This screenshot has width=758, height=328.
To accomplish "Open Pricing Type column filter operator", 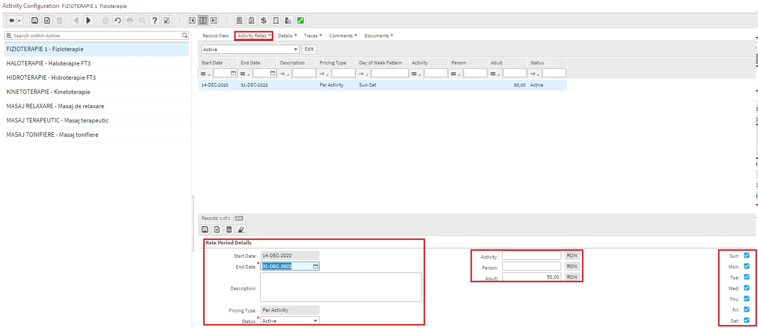I will pyautogui.click(x=324, y=73).
